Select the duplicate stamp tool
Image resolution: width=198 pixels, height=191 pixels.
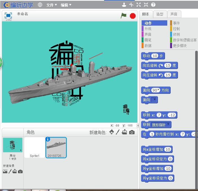[124, 5]
